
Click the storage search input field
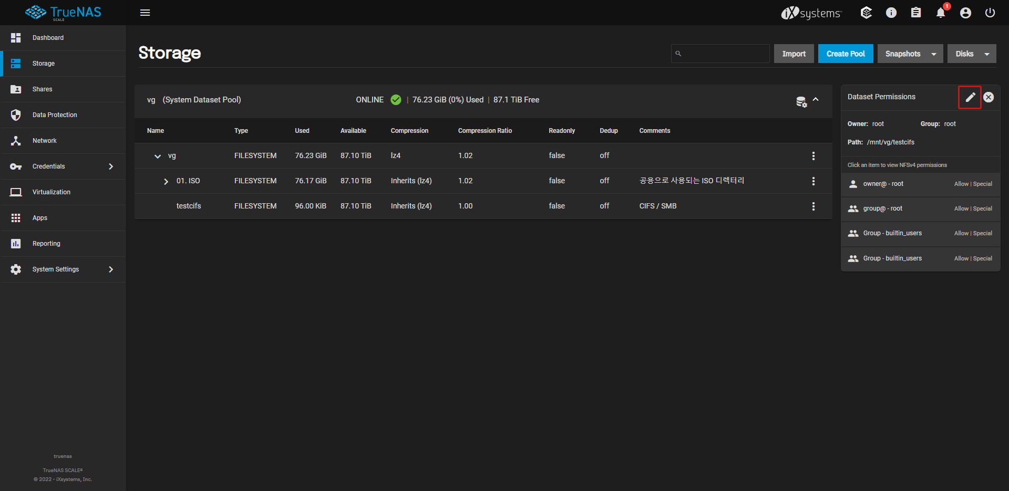(725, 54)
